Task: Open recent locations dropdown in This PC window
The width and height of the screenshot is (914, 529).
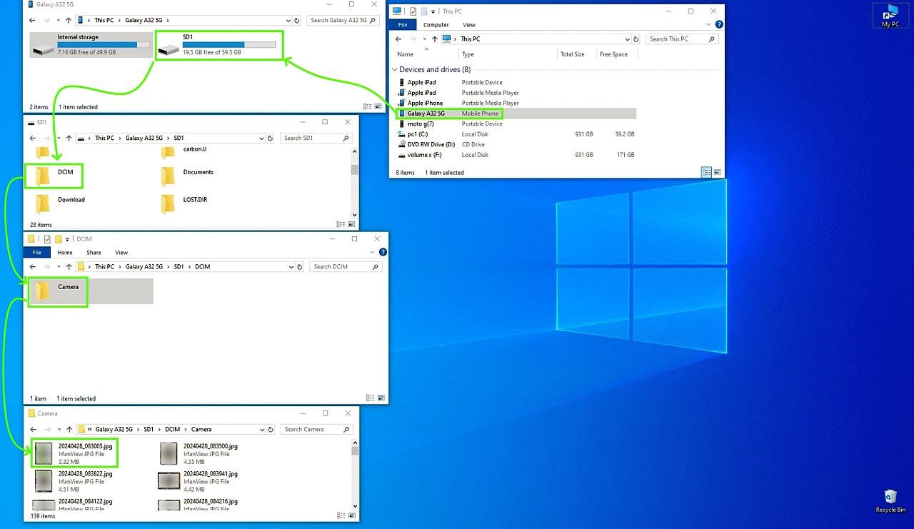Action: click(x=424, y=39)
